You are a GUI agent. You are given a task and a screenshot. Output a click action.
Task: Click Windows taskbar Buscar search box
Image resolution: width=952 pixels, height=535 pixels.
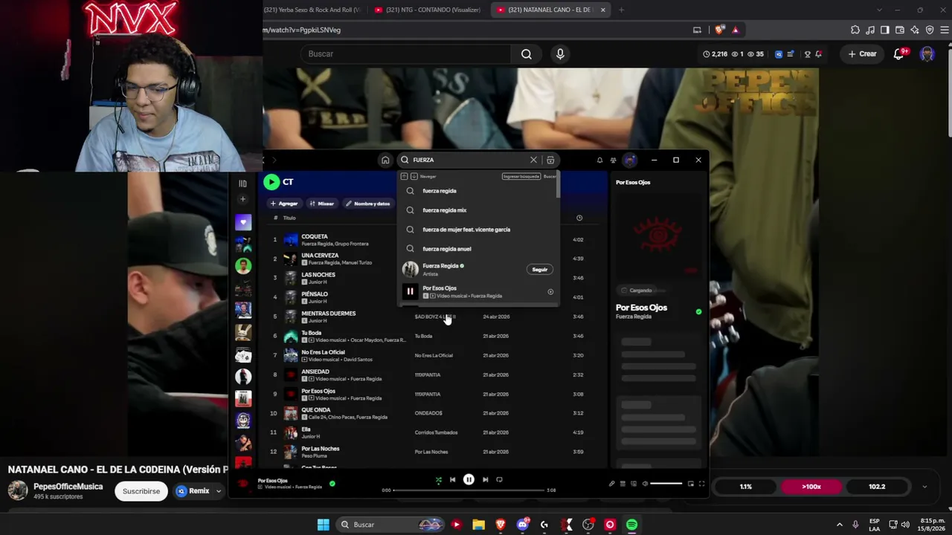pyautogui.click(x=390, y=525)
